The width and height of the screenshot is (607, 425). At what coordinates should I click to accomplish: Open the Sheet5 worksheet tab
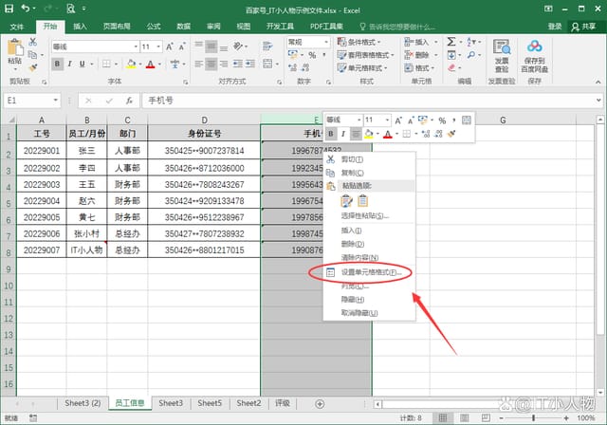[x=210, y=403]
